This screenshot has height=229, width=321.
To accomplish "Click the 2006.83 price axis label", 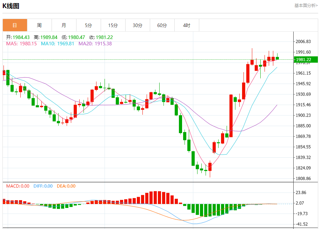I will [x=303, y=41].
